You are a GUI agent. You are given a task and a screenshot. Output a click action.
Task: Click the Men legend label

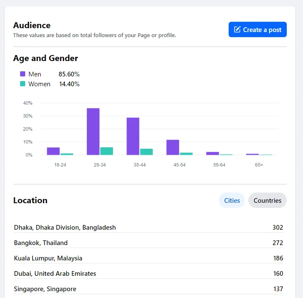point(35,74)
